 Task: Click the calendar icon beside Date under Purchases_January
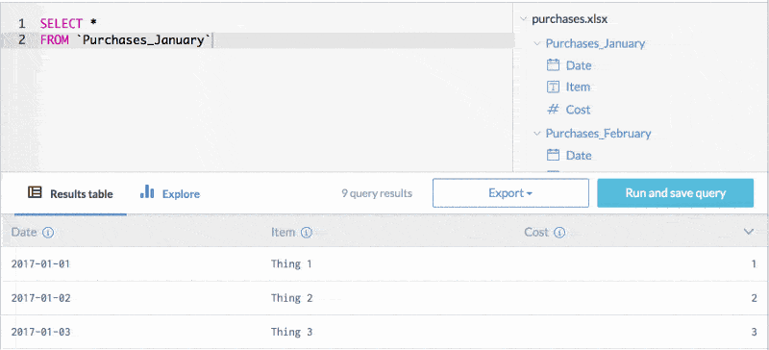[x=553, y=65]
